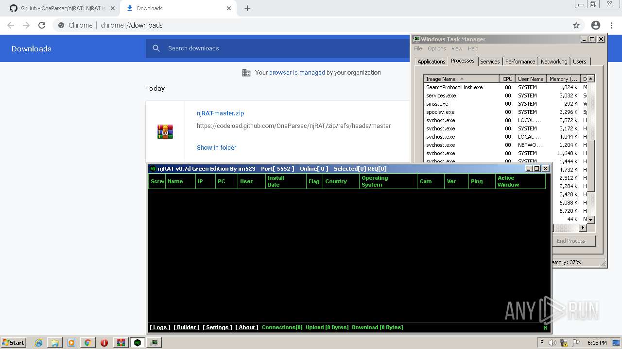Image resolution: width=622 pixels, height=349 pixels.
Task: Open the njRAT Logs menu
Action: 160,327
